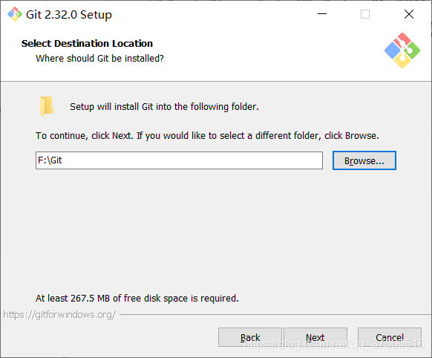Focus the F:\Git destination path field

(x=179, y=160)
